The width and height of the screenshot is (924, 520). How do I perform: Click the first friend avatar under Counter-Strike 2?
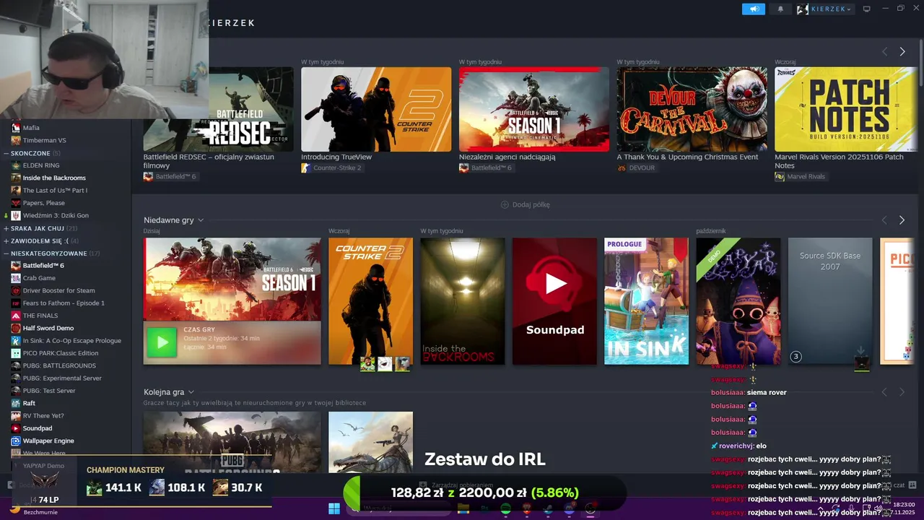point(367,364)
